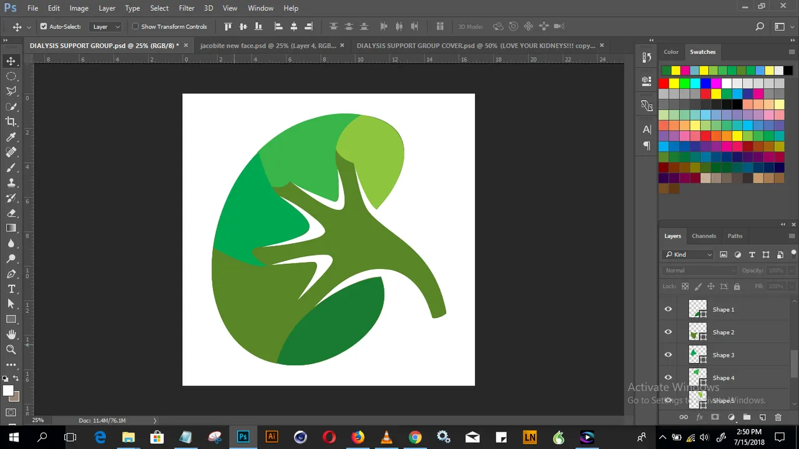799x449 pixels.
Task: Open the Filter menu
Action: click(187, 8)
